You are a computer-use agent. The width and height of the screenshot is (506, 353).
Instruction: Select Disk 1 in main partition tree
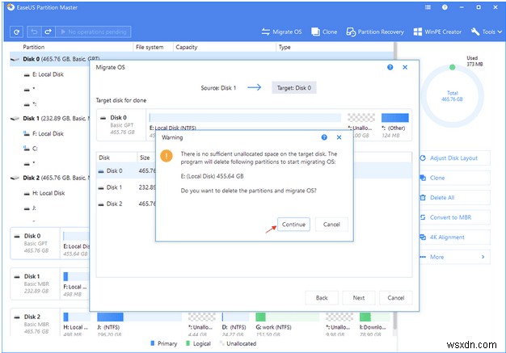[50, 119]
